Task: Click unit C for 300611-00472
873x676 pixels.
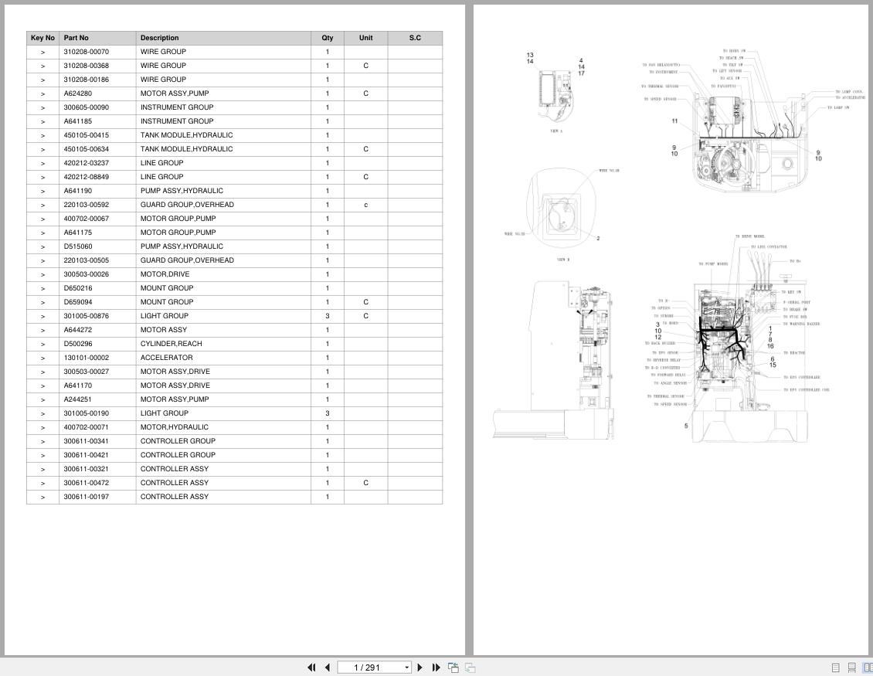Action: coord(365,483)
